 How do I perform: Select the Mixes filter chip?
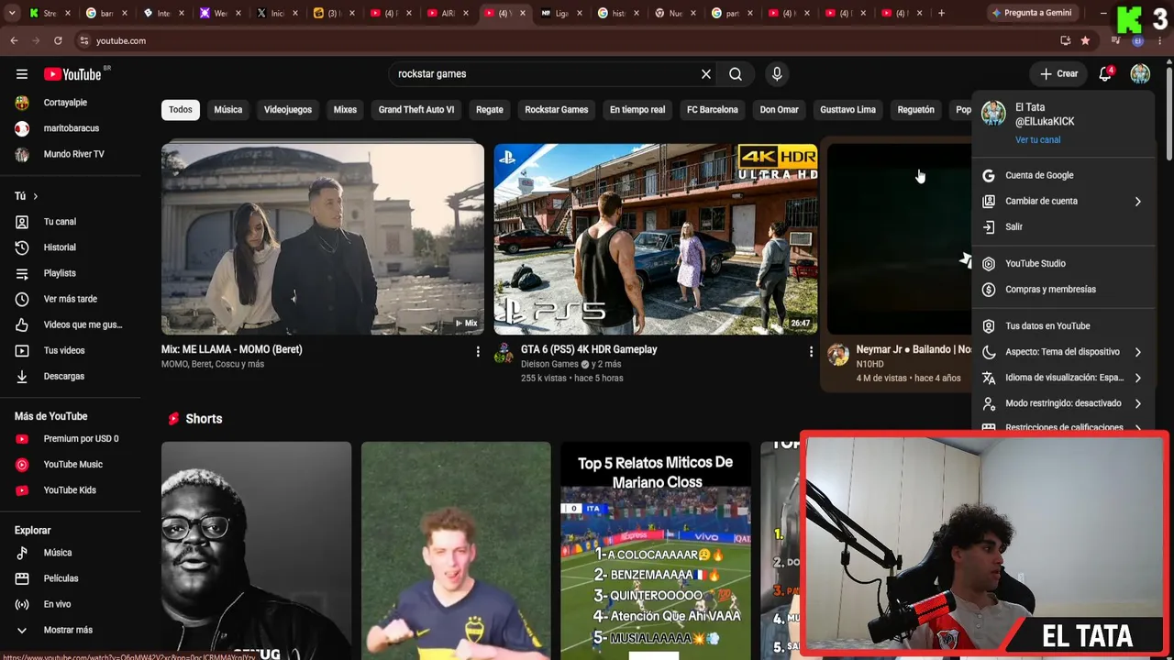point(345,110)
